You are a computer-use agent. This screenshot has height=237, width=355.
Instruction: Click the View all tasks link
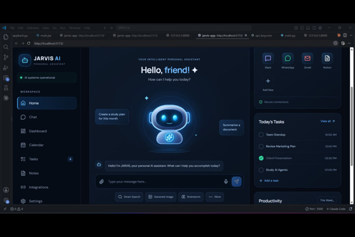point(328,121)
